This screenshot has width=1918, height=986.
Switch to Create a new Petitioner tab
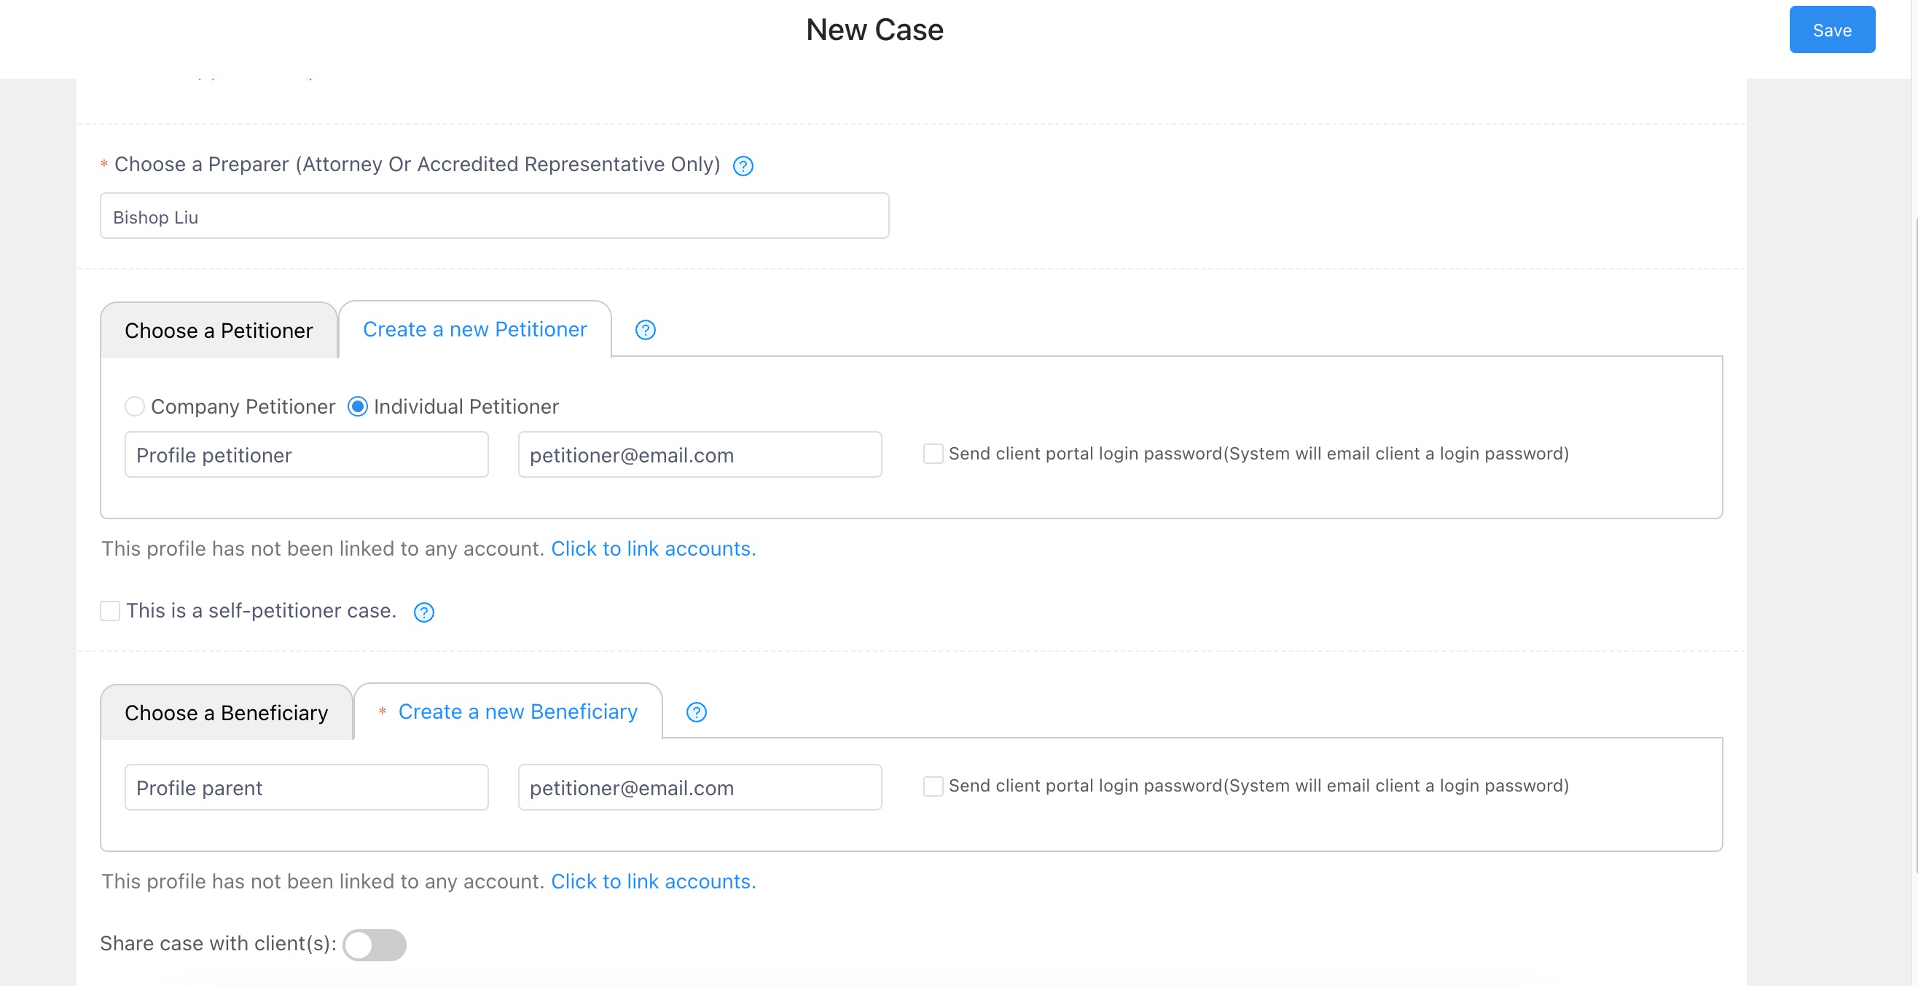click(x=474, y=329)
